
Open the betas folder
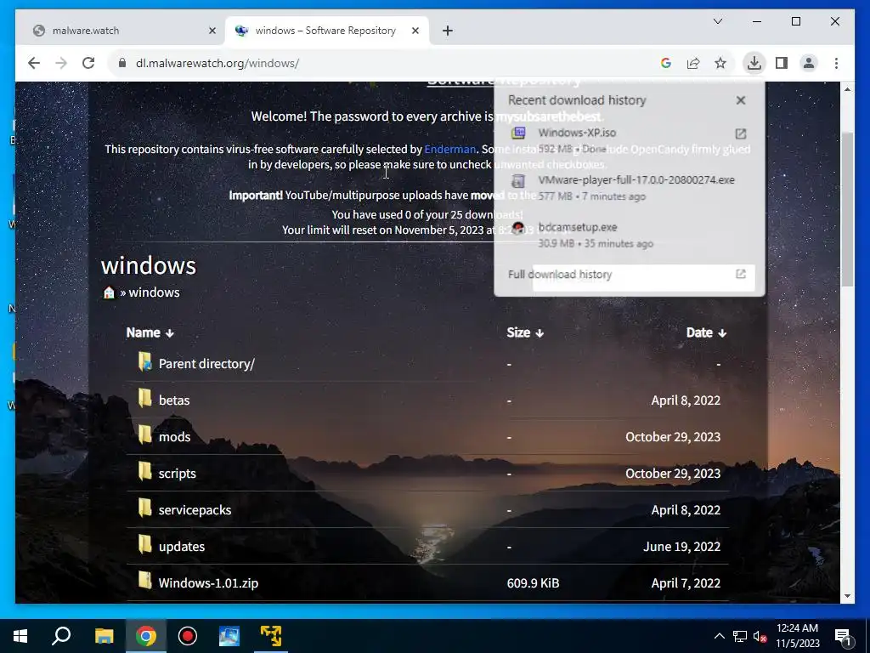[174, 400]
